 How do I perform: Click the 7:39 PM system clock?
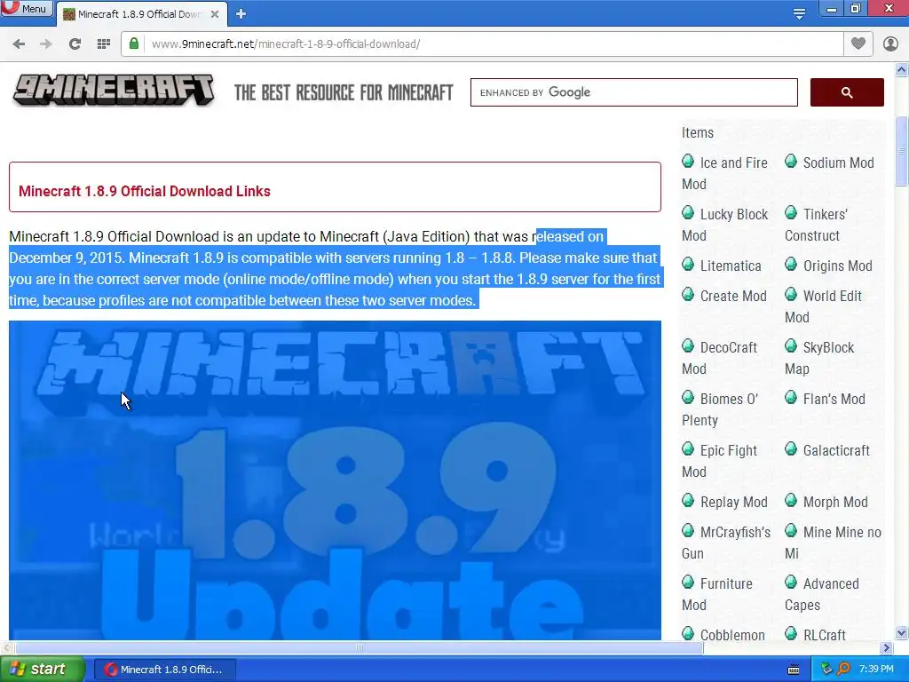pos(876,670)
